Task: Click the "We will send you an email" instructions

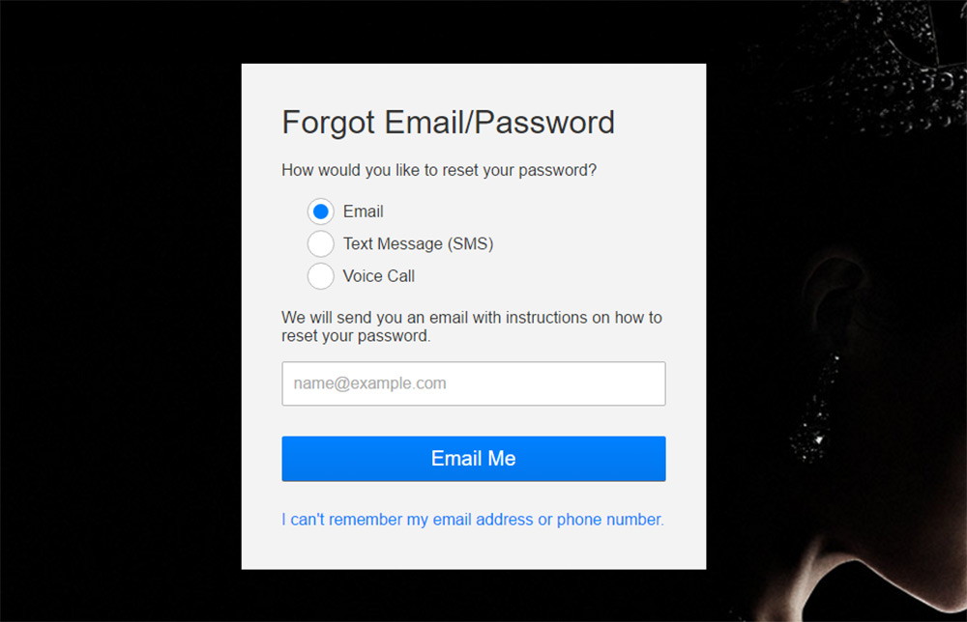Action: click(x=472, y=326)
